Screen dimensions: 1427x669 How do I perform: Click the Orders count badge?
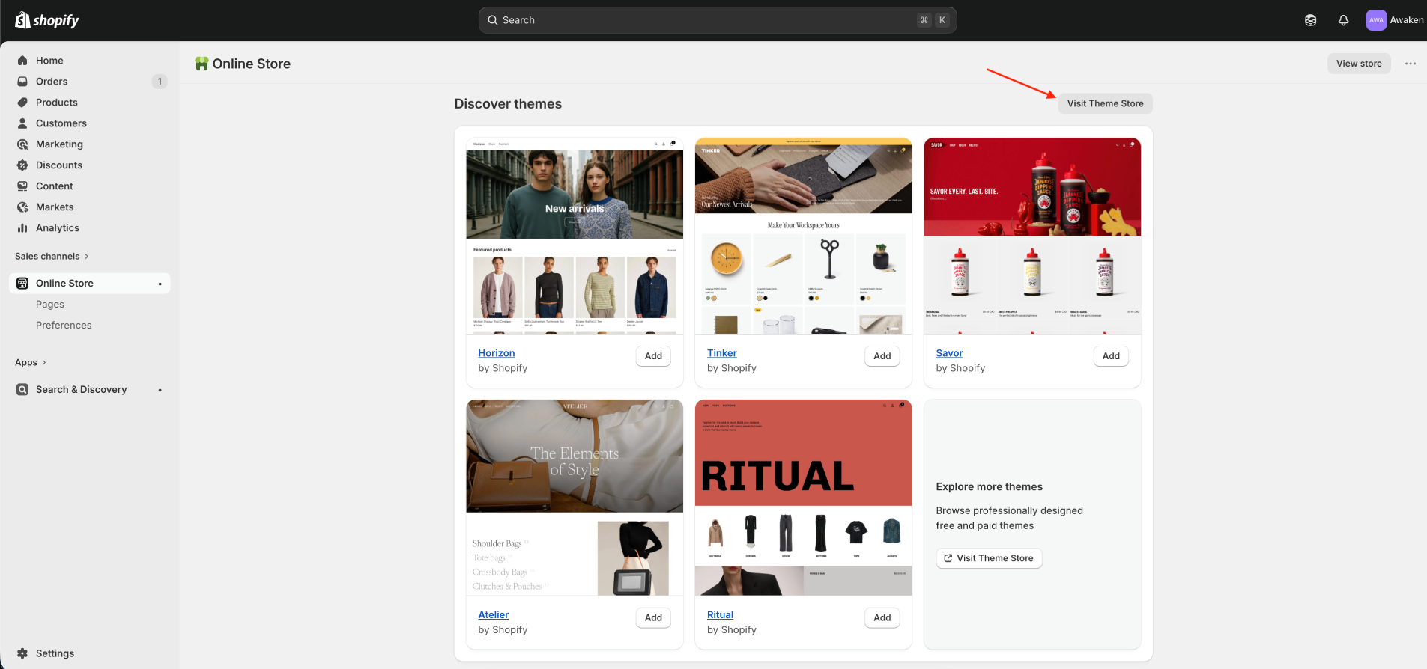pyautogui.click(x=160, y=82)
